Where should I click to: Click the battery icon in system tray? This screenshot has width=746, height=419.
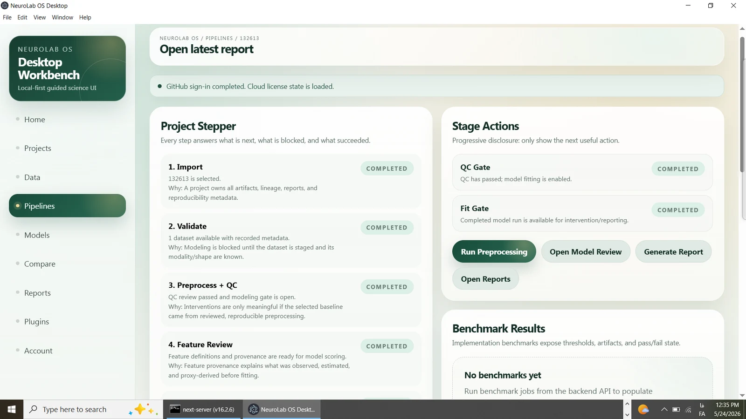coord(676,409)
